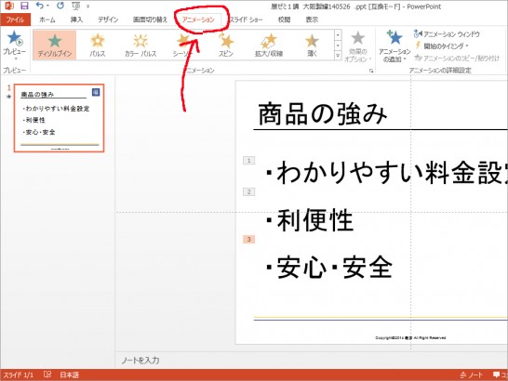Image resolution: width=508 pixels, height=381 pixels.
Task: Toggle the ノート button in status bar
Action: pyautogui.click(x=471, y=374)
